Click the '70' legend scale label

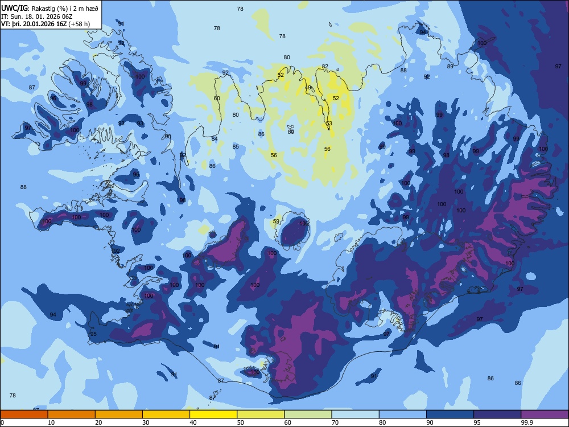pos(335,422)
